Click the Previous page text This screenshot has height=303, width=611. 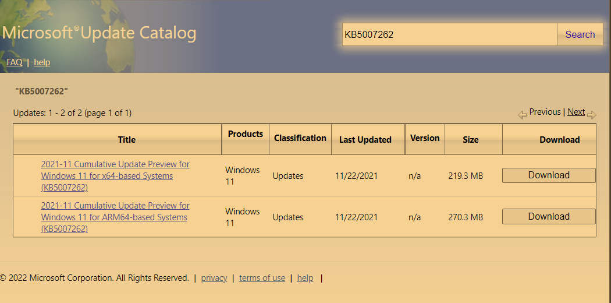[x=545, y=112]
